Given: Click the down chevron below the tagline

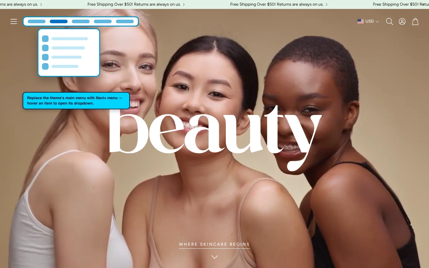Looking at the screenshot, I should click(214, 257).
